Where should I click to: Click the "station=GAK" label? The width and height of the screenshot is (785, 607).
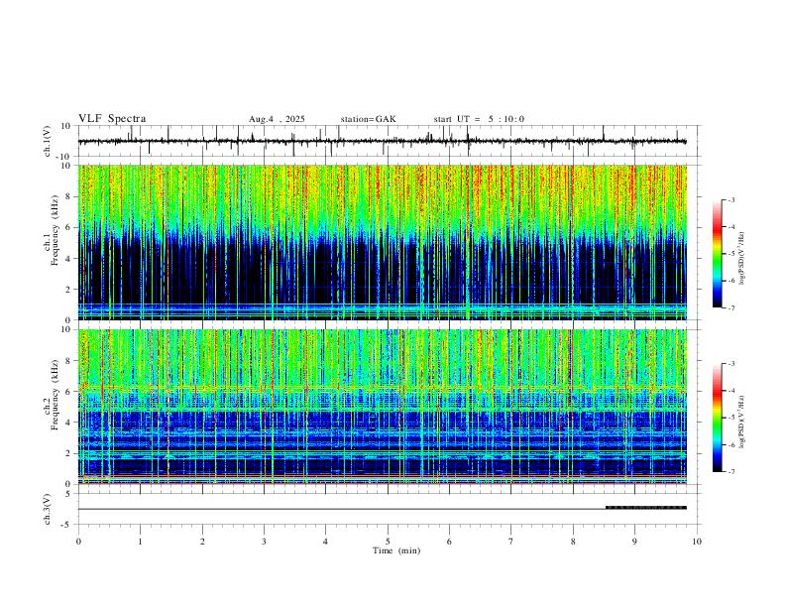click(368, 119)
